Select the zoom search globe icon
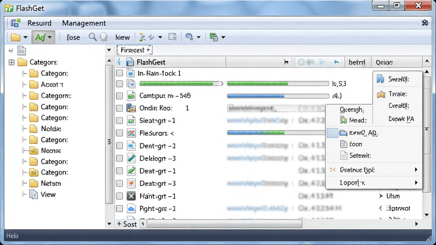This screenshot has height=245, width=436. pos(189,37)
